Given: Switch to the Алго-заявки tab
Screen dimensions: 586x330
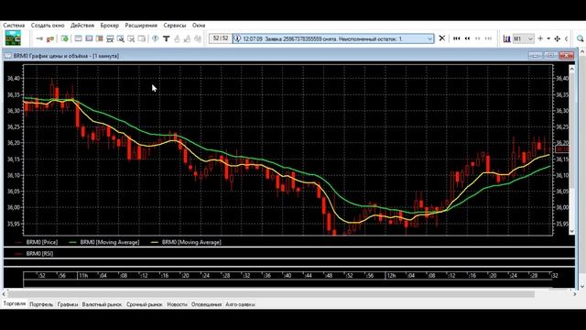Looking at the screenshot, I should pyautogui.click(x=240, y=304).
